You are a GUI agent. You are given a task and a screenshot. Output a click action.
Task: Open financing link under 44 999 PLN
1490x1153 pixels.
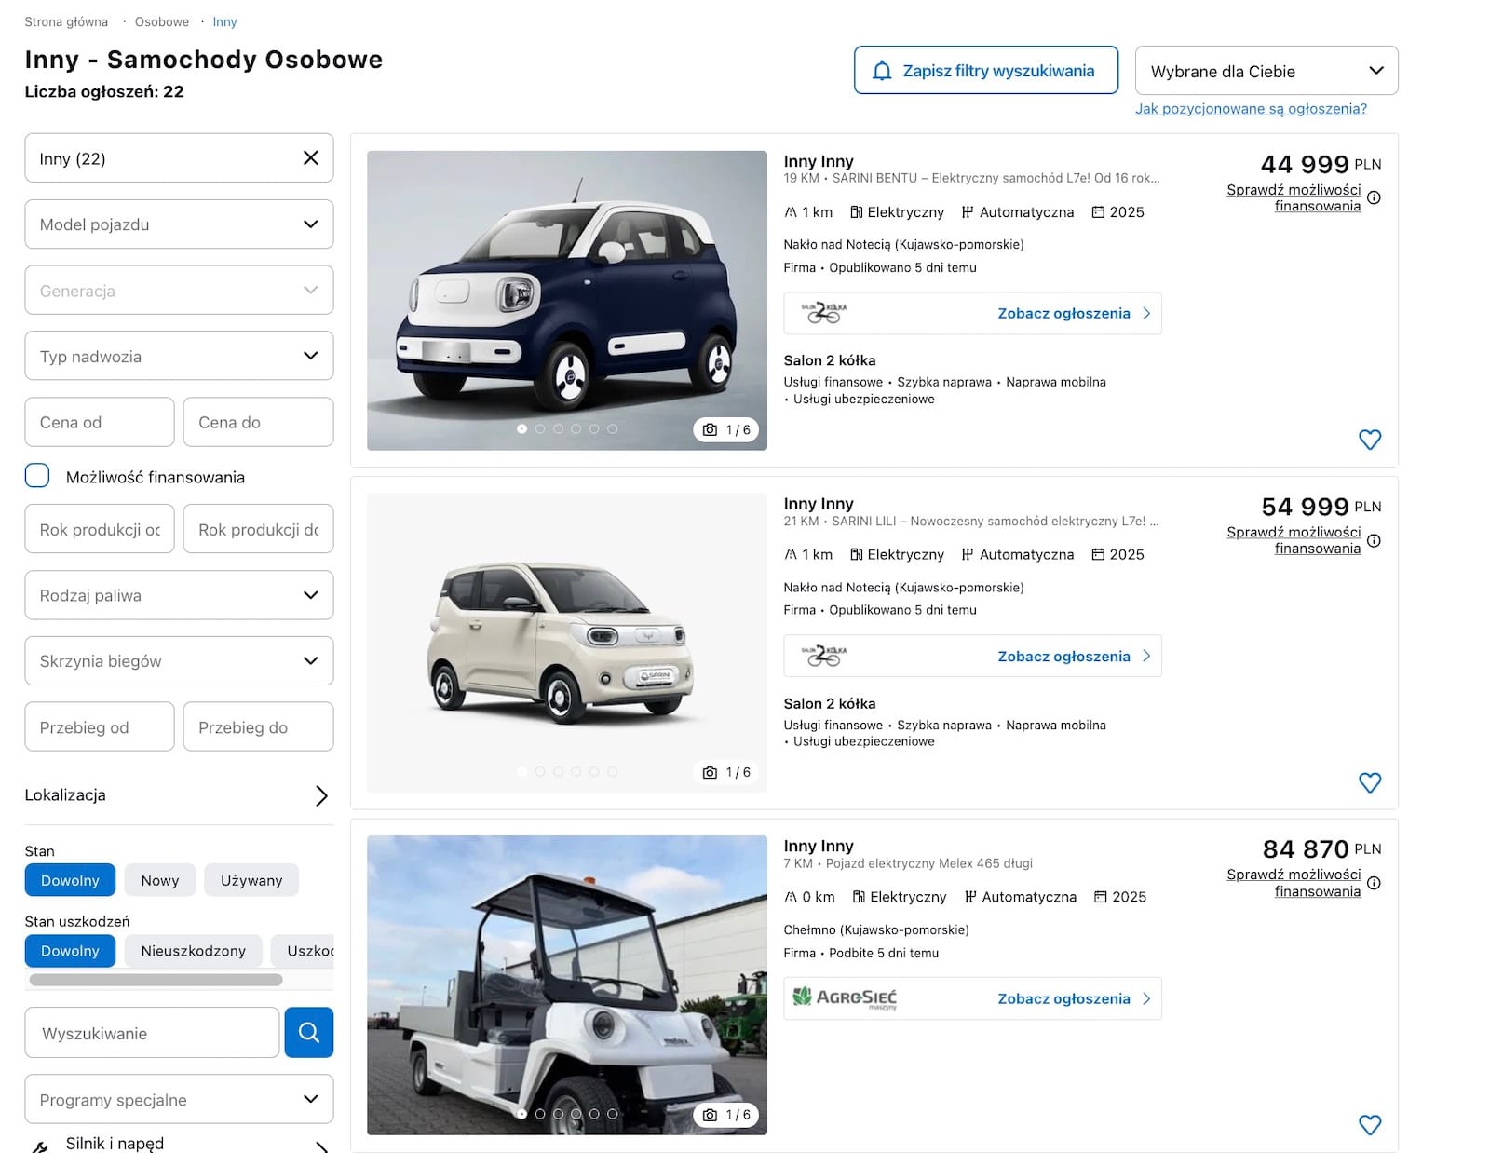tap(1294, 197)
